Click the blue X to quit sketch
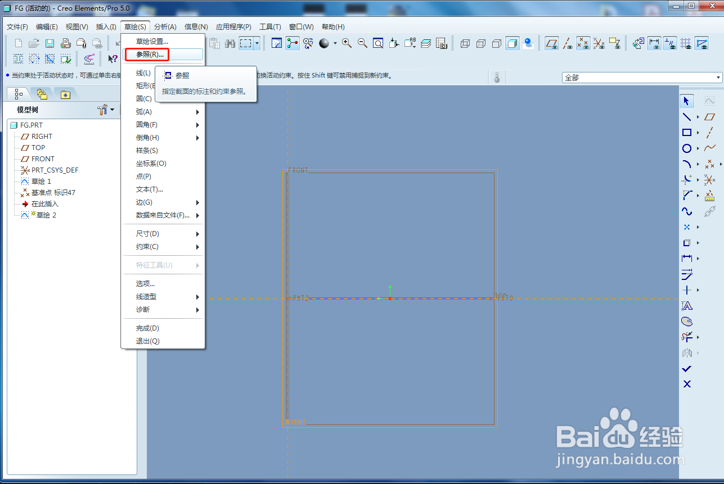 [x=687, y=384]
